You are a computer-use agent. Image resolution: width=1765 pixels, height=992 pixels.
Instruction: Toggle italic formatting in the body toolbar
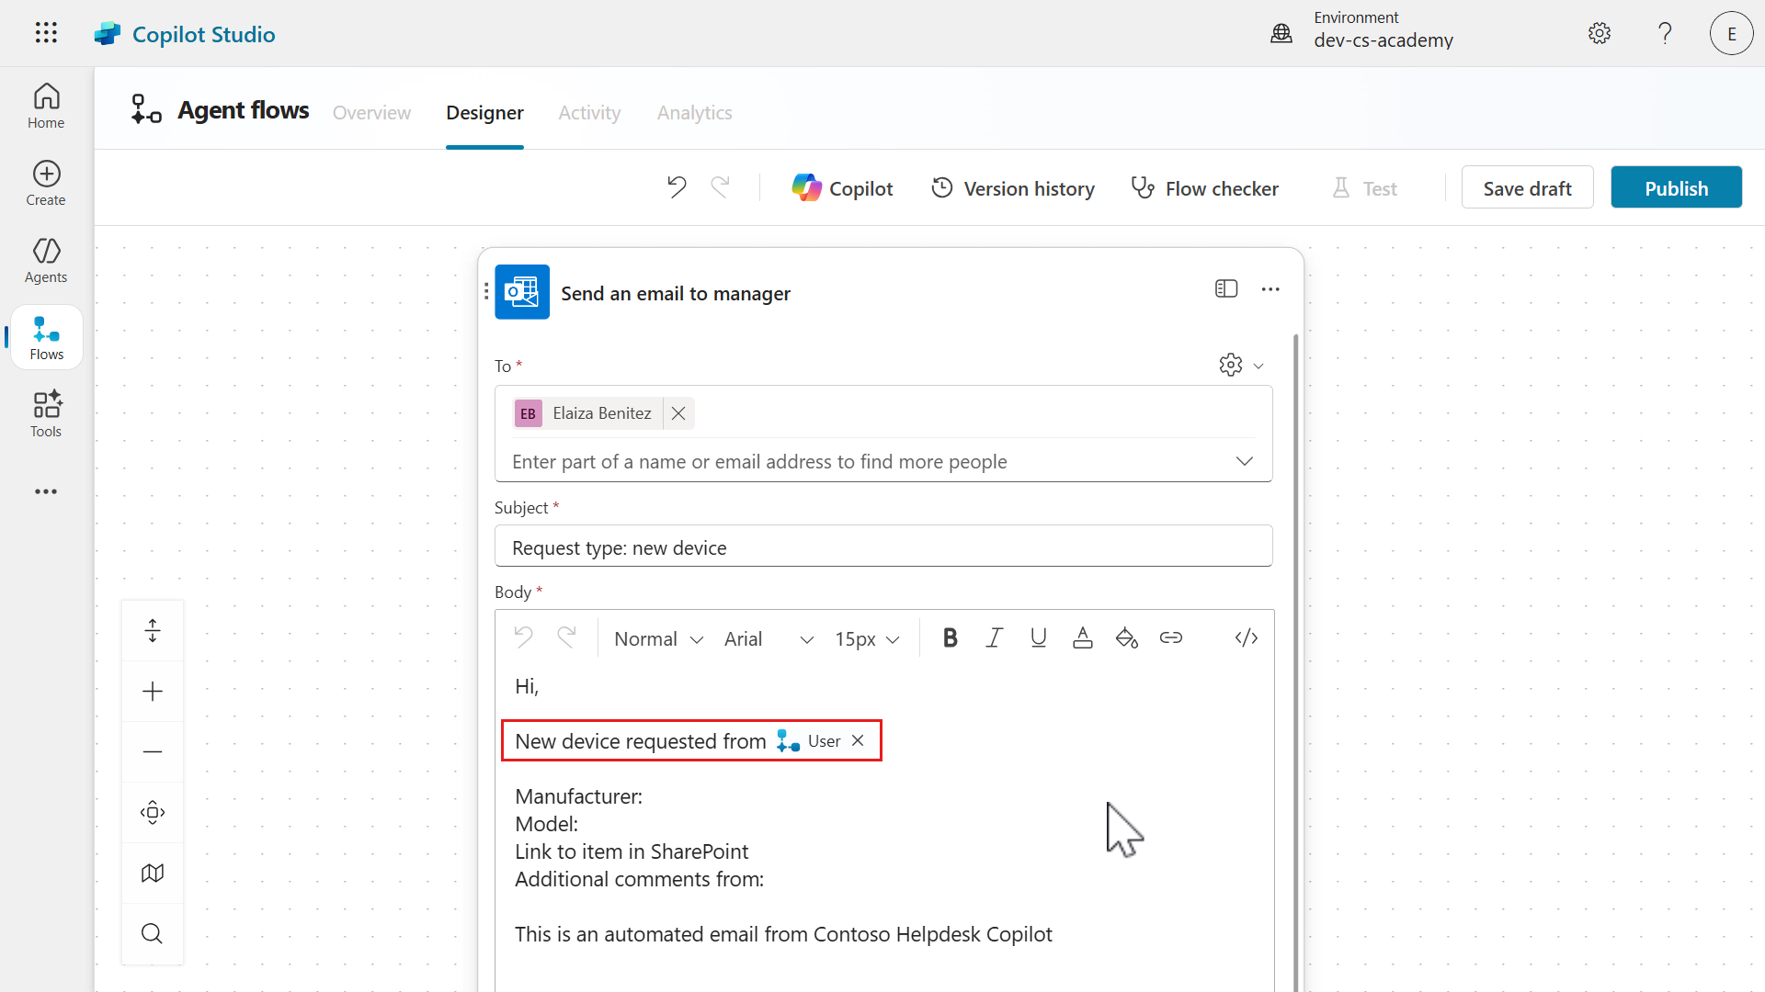(994, 637)
